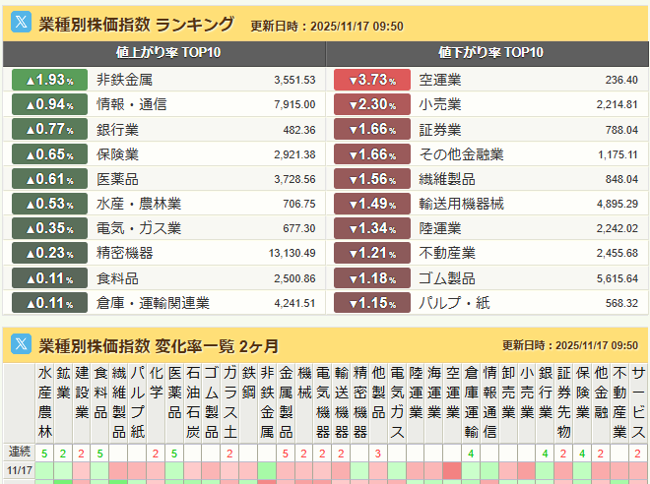Click the red ▼3.73% badge
Image resolution: width=650 pixels, height=484 pixels.
click(372, 80)
